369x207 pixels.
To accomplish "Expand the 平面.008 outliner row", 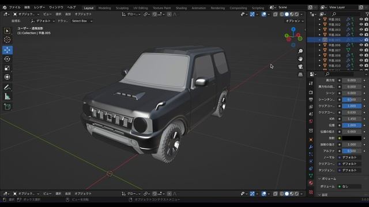I will (x=319, y=55).
